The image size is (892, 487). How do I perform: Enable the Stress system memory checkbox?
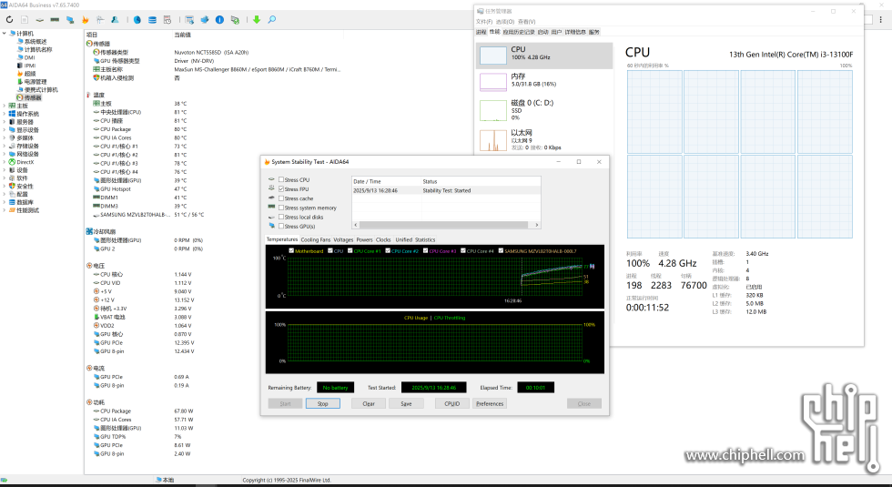coord(281,208)
